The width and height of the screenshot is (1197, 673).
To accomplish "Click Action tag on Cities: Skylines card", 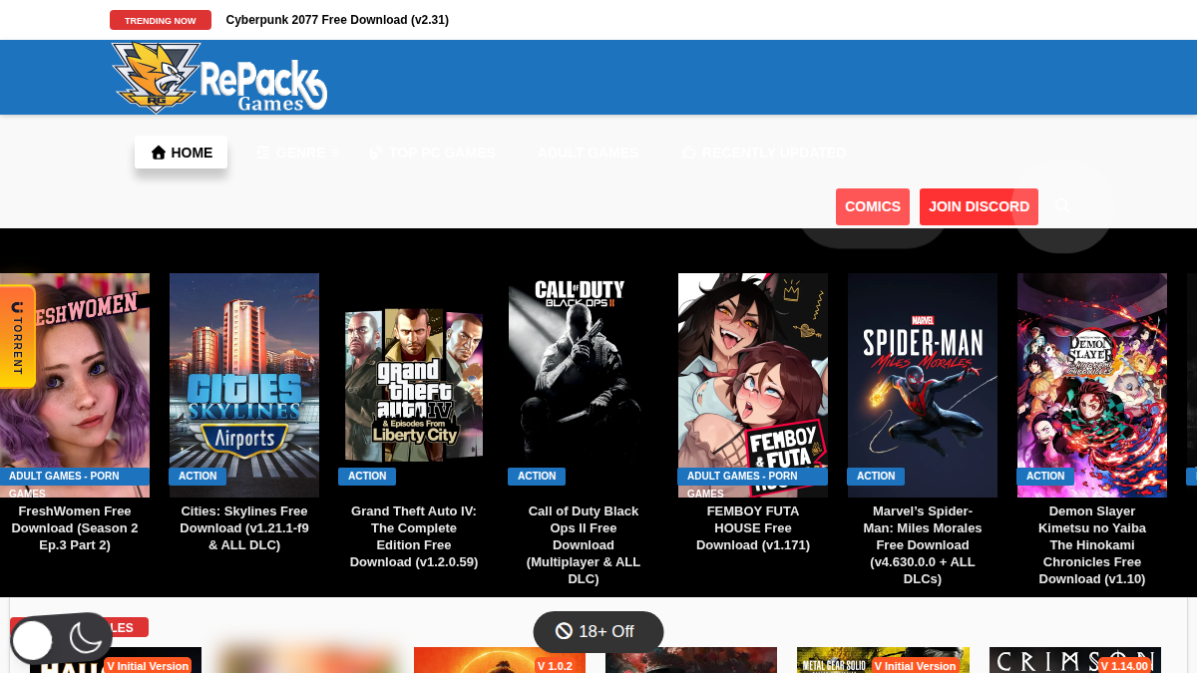I will [198, 477].
